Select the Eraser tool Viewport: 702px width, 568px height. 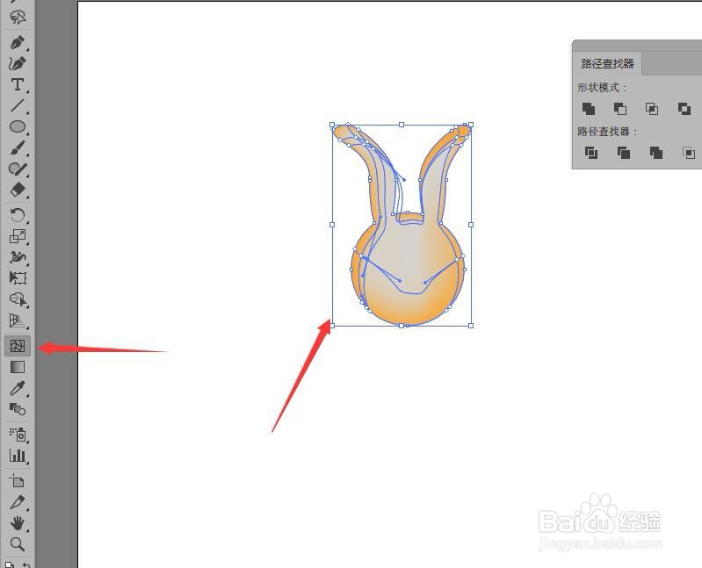click(18, 190)
